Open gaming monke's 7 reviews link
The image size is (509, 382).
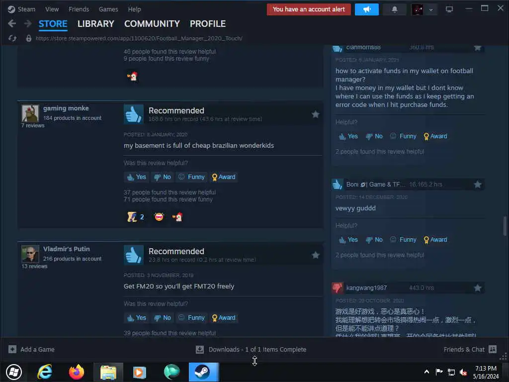pos(33,125)
